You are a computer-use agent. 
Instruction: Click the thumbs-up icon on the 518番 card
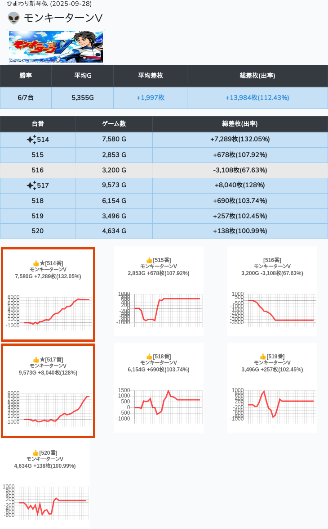coord(149,357)
